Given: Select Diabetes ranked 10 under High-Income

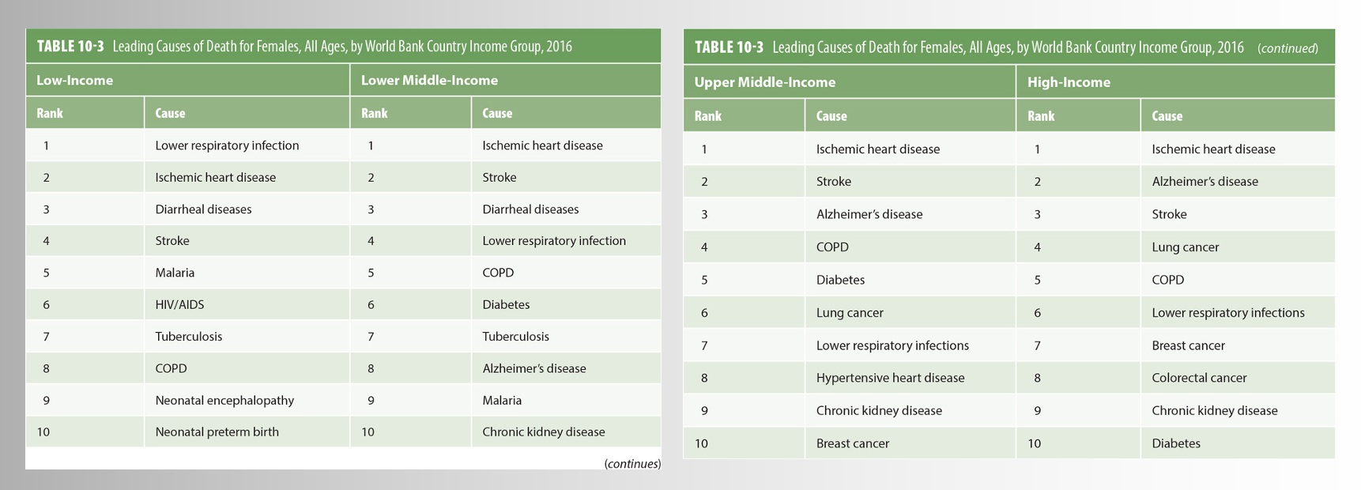Looking at the screenshot, I should pyautogui.click(x=1176, y=443).
